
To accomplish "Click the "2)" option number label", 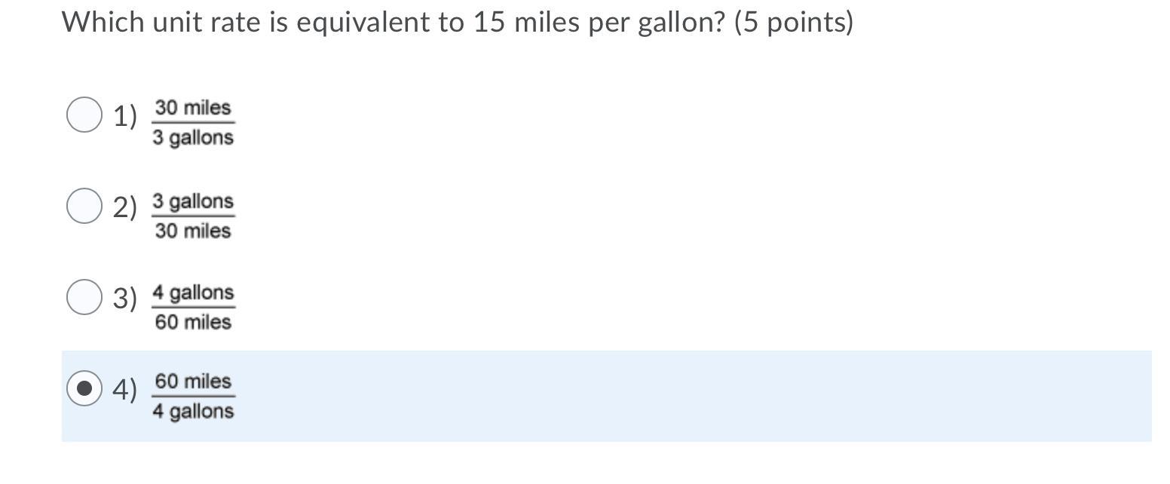I will coord(125,207).
